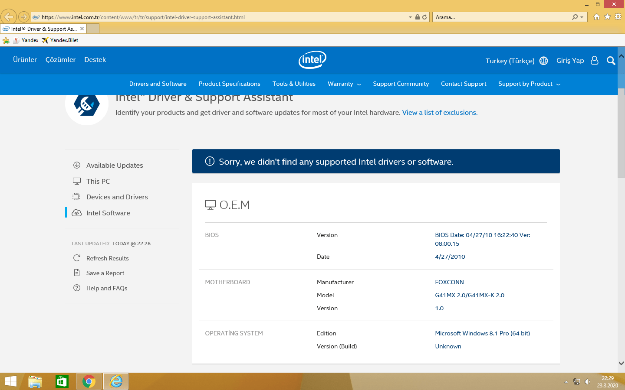Open the search provider dropdown arrow
Screen dimensions: 625x390
582,17
